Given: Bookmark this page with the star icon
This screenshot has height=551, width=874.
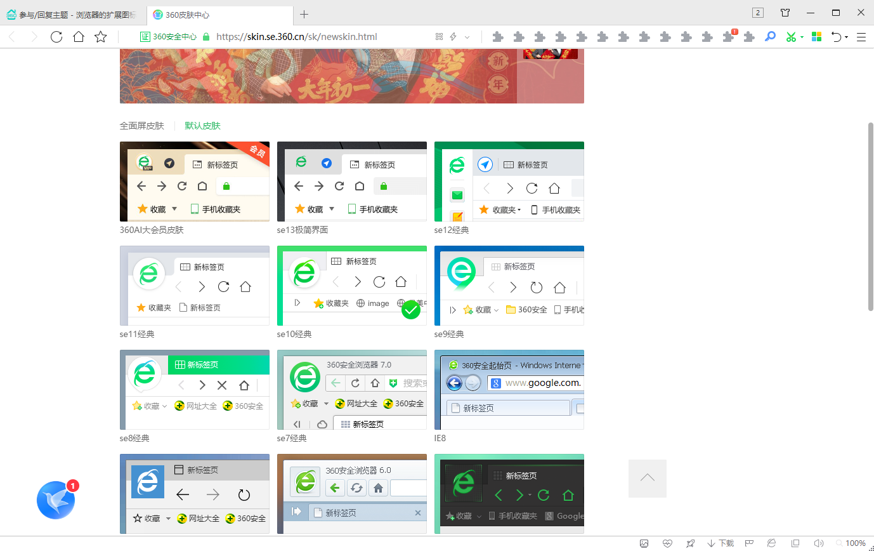Looking at the screenshot, I should [100, 37].
